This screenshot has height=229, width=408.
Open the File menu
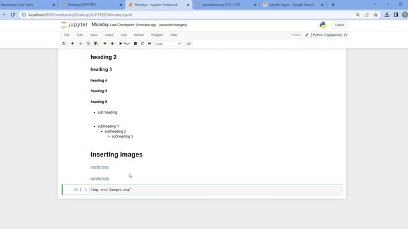click(67, 35)
